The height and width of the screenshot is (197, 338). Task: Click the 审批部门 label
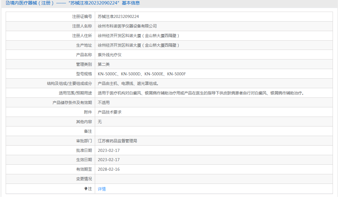pos(84,141)
